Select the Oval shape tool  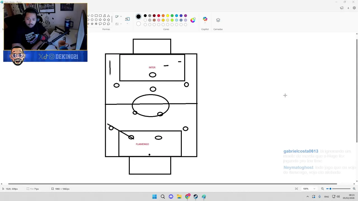coord(92,16)
